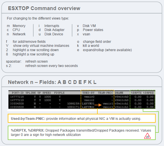Viewport: 164px width, 146px height.
Task: Click the red warning triangle icon
Action: [x=147, y=136]
